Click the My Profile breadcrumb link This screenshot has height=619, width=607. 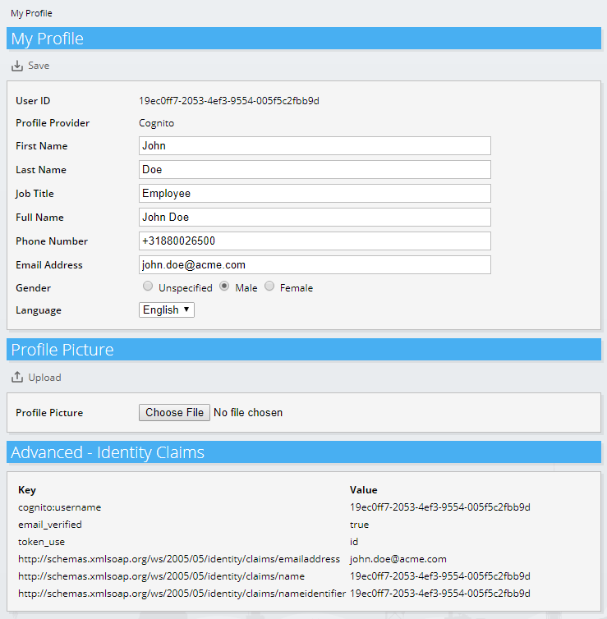click(x=31, y=13)
